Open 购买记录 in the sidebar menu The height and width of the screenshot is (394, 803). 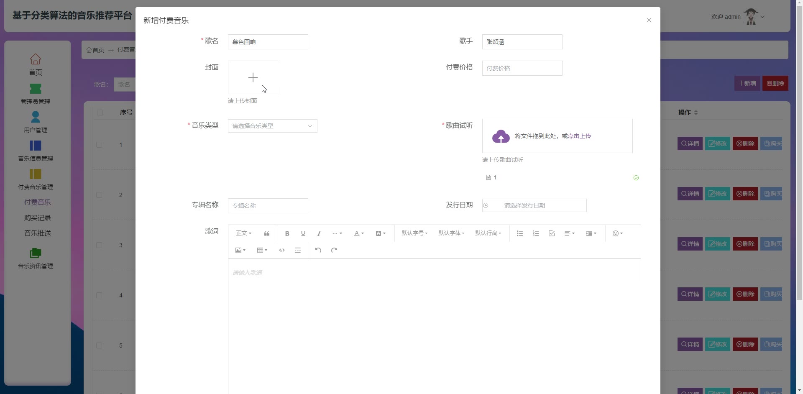pyautogui.click(x=38, y=218)
